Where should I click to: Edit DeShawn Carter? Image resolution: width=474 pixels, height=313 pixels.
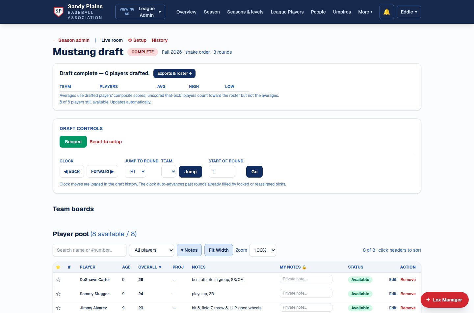393,280
